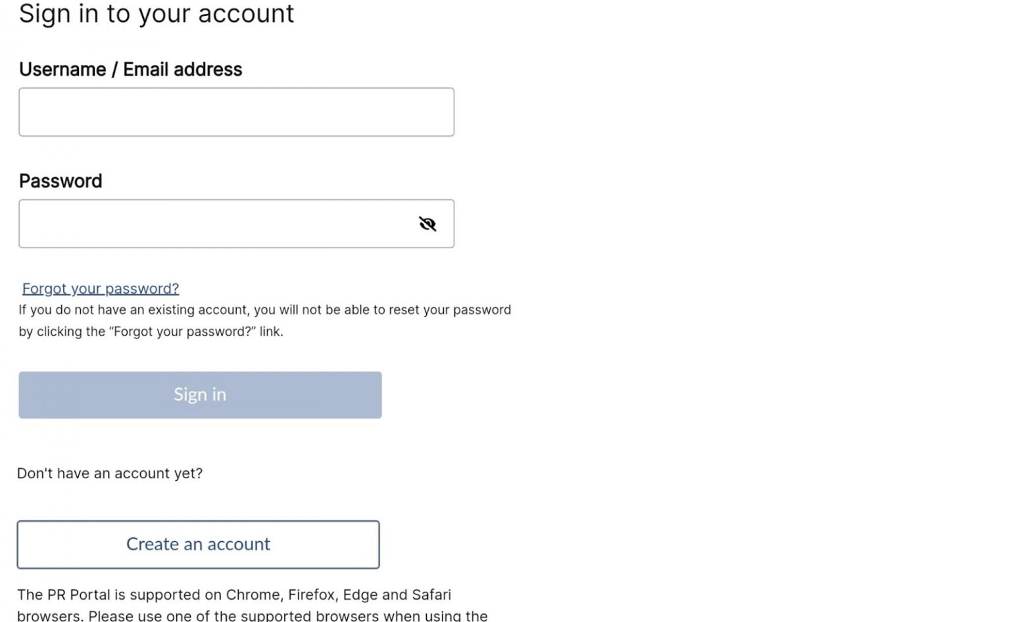Viewport: 1010px width, 622px height.
Task: Click the existing account password reset notice
Action: pyautogui.click(x=264, y=310)
